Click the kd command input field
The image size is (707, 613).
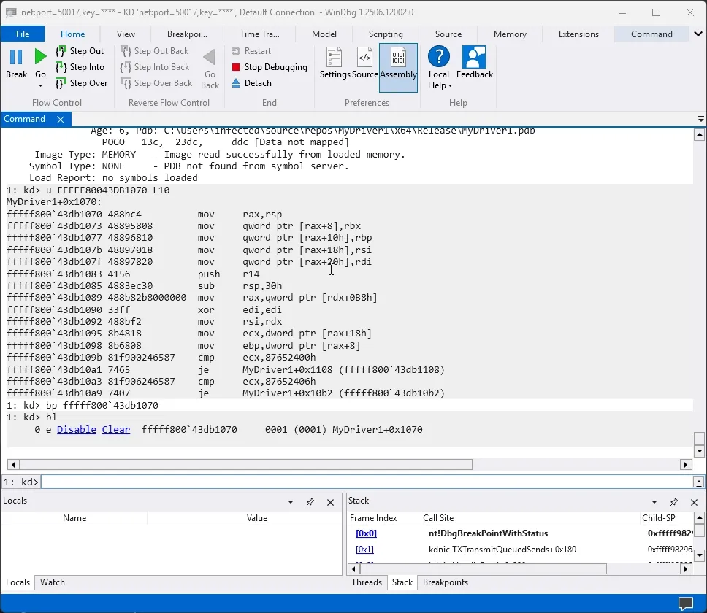click(x=367, y=482)
